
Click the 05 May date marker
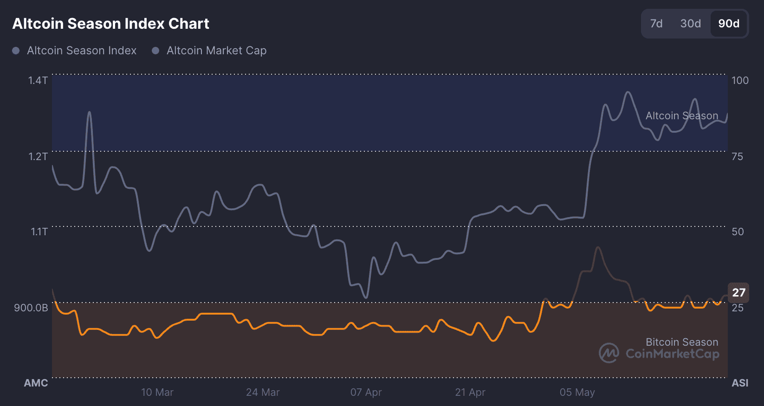(577, 393)
